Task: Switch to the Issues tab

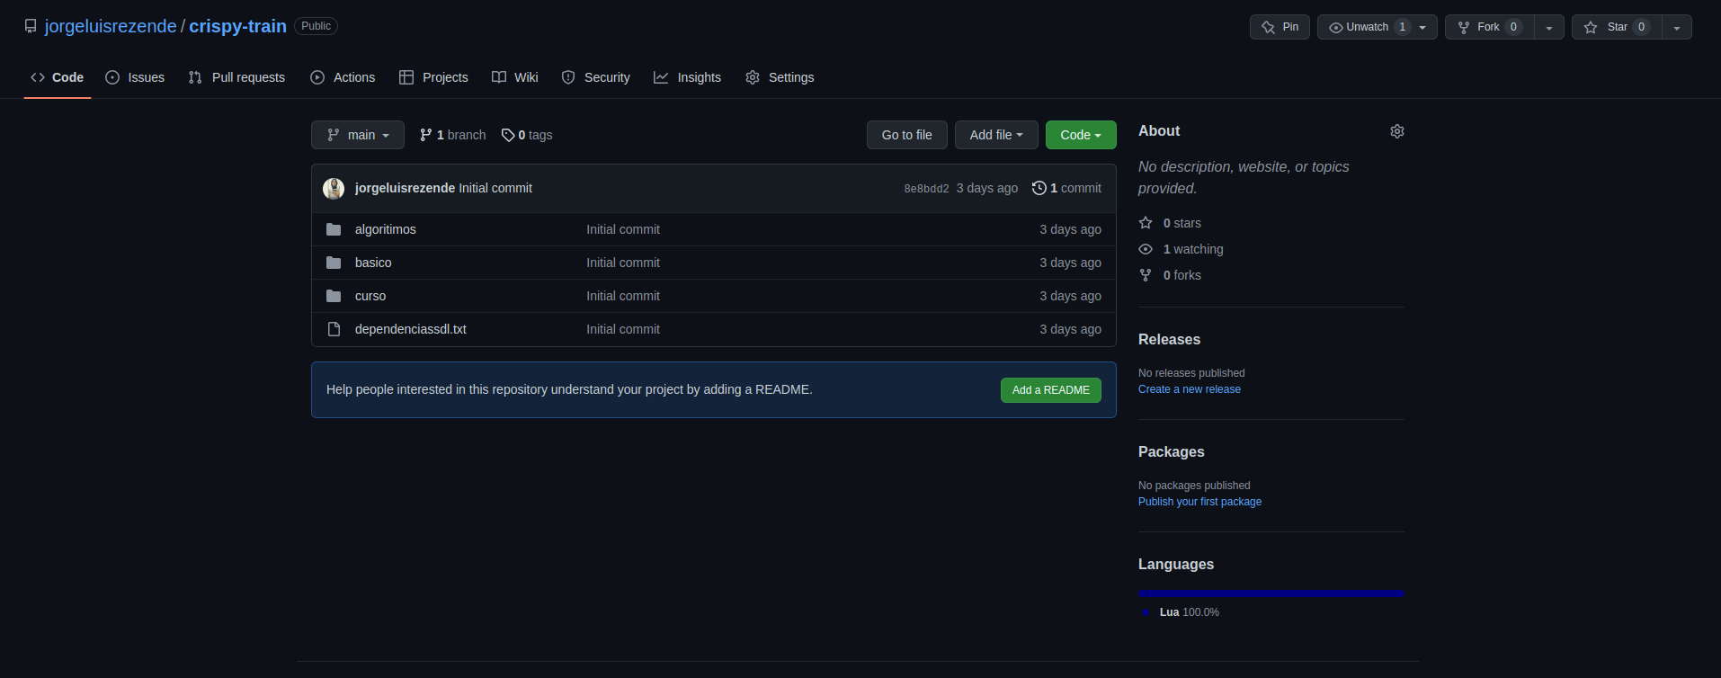Action: coord(135,77)
